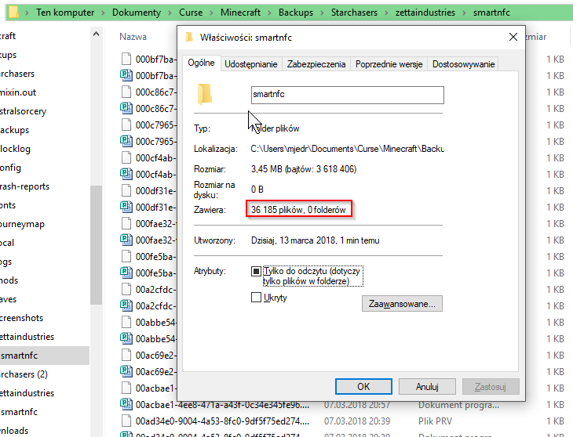
Task: Select 'Starchasers (2)' in the navigation pane
Action: click(24, 374)
